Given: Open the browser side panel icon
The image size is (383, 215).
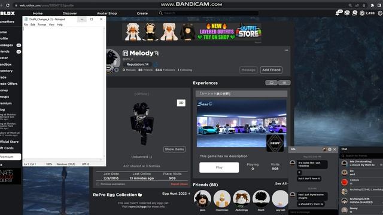Looking at the screenshot, I should click(379, 5).
